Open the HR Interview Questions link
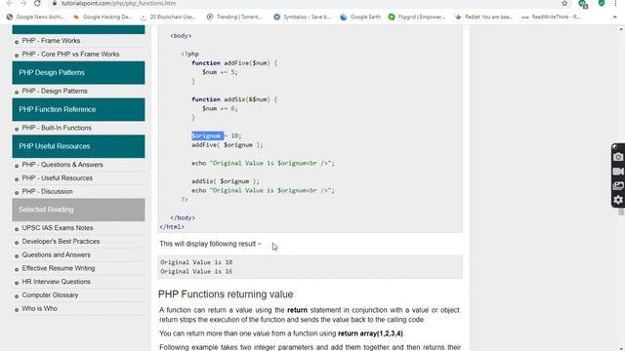Image resolution: width=625 pixels, height=351 pixels. [x=57, y=282]
